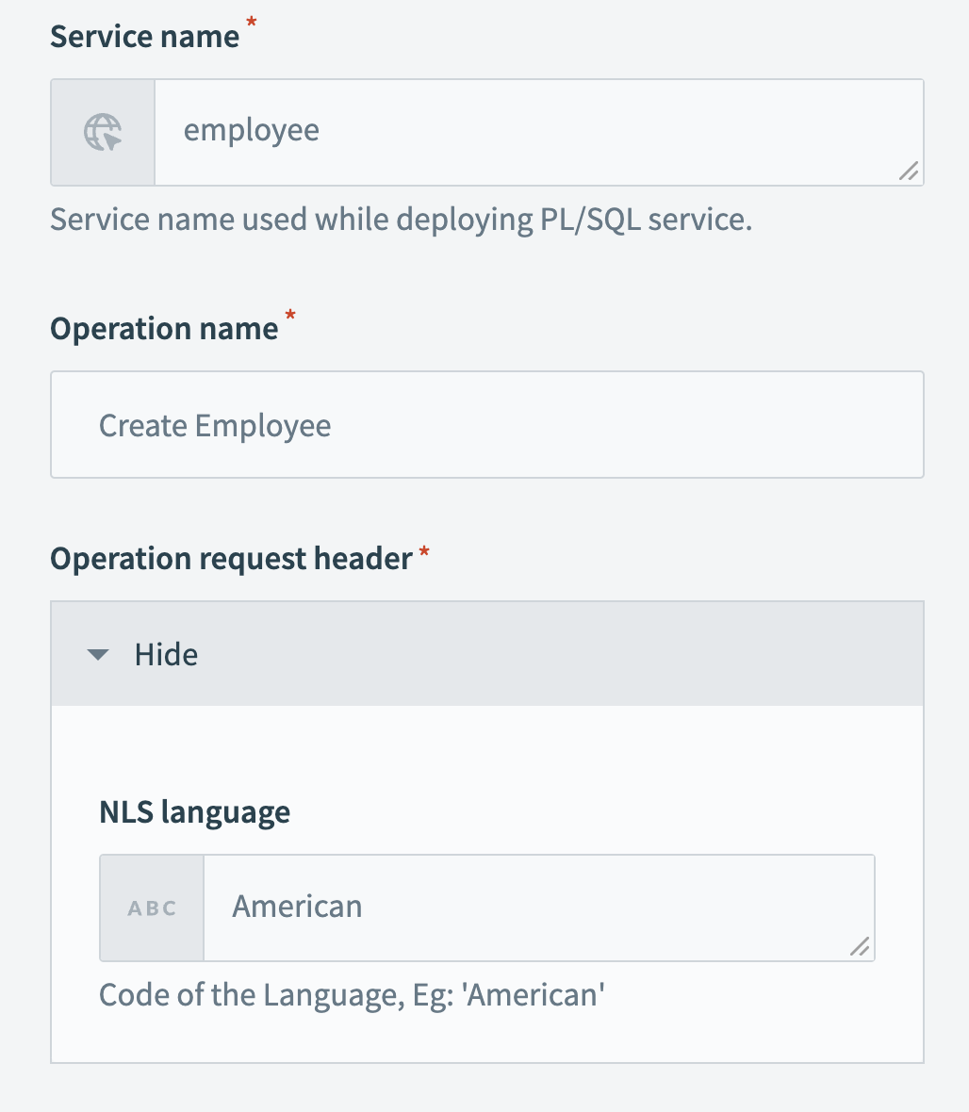Click the resize handle of NLS language field

[859, 946]
